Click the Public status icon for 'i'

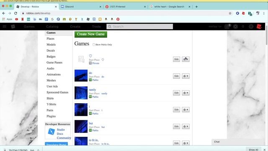coord(90,113)
